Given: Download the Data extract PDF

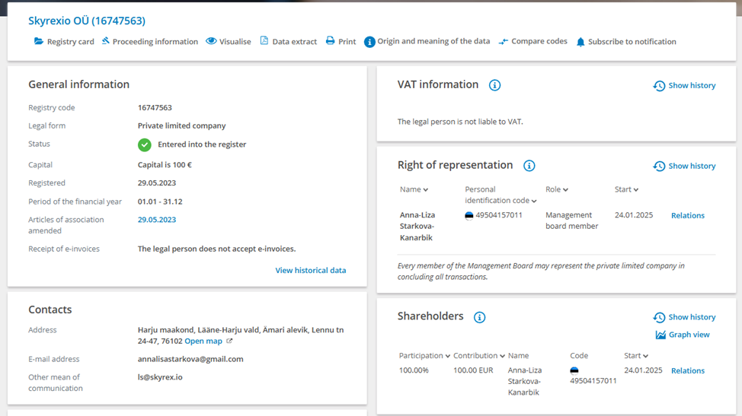Looking at the screenshot, I should point(288,42).
